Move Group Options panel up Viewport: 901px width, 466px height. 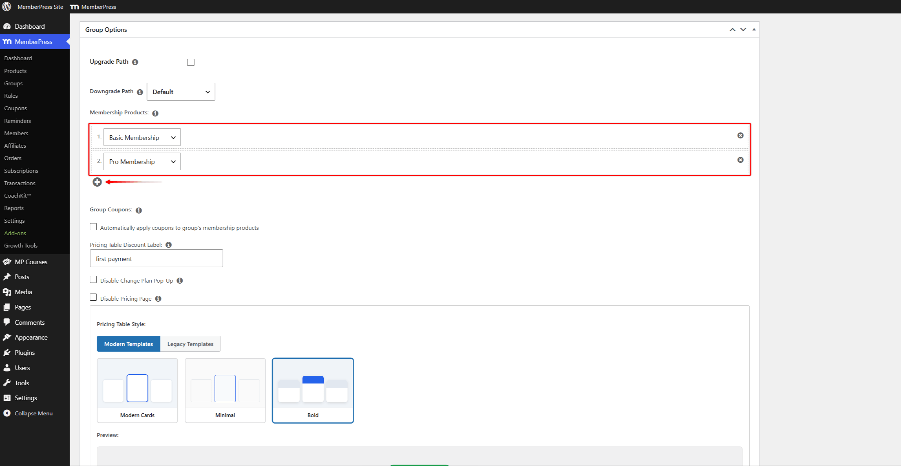(733, 30)
